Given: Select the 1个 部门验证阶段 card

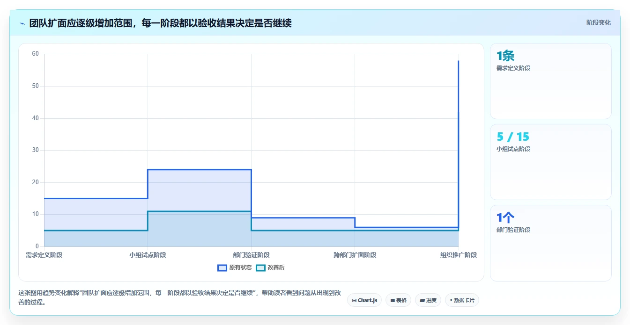Looking at the screenshot, I should point(550,243).
